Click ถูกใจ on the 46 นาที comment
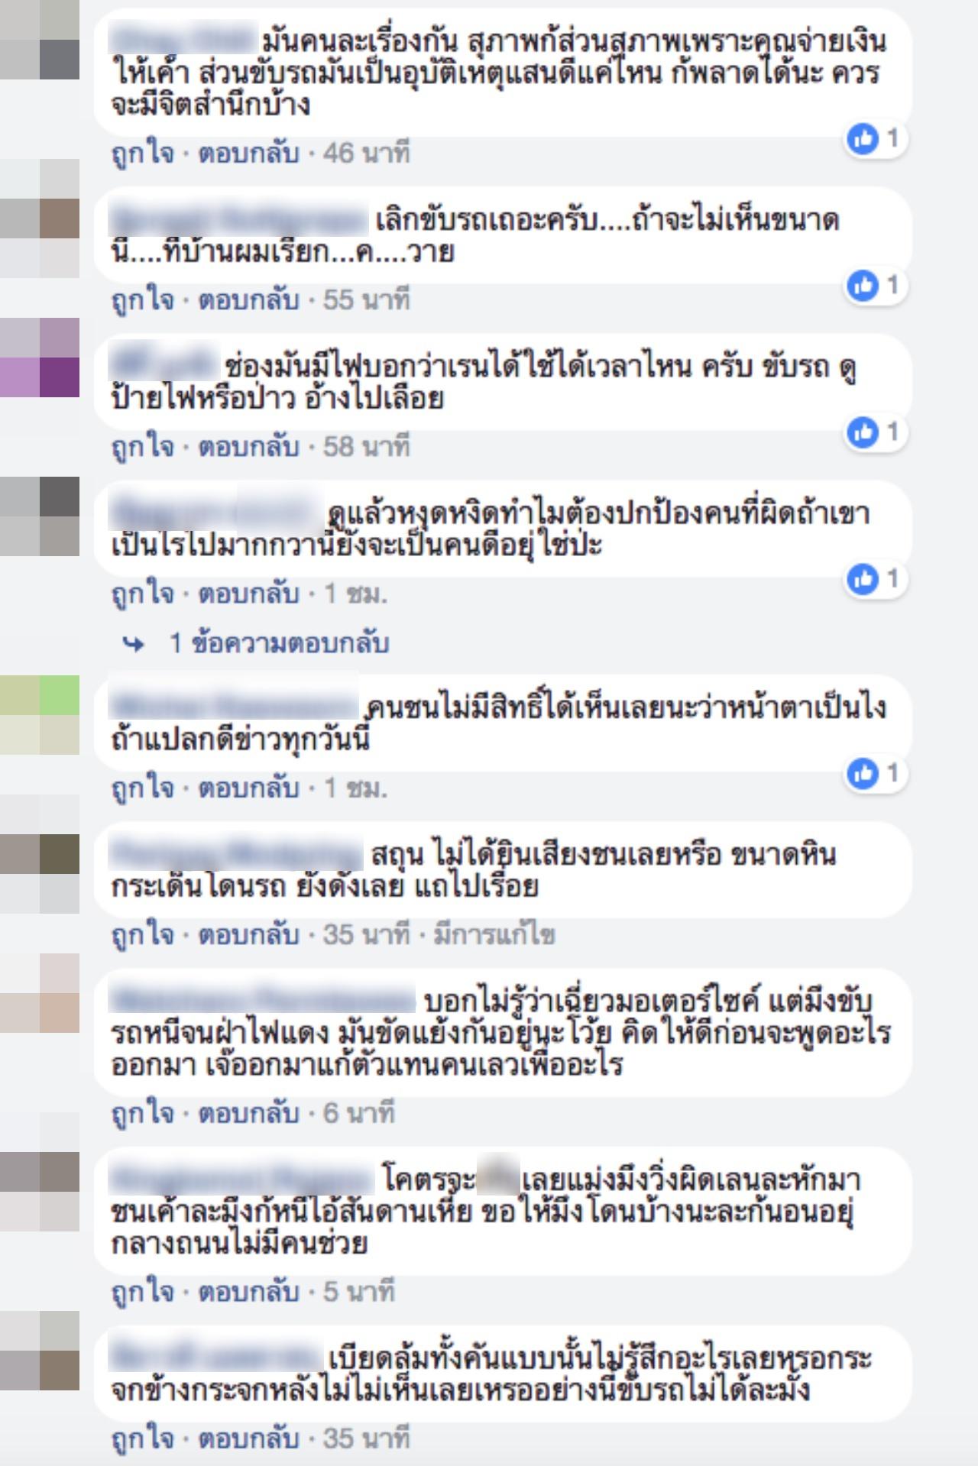 (x=142, y=154)
